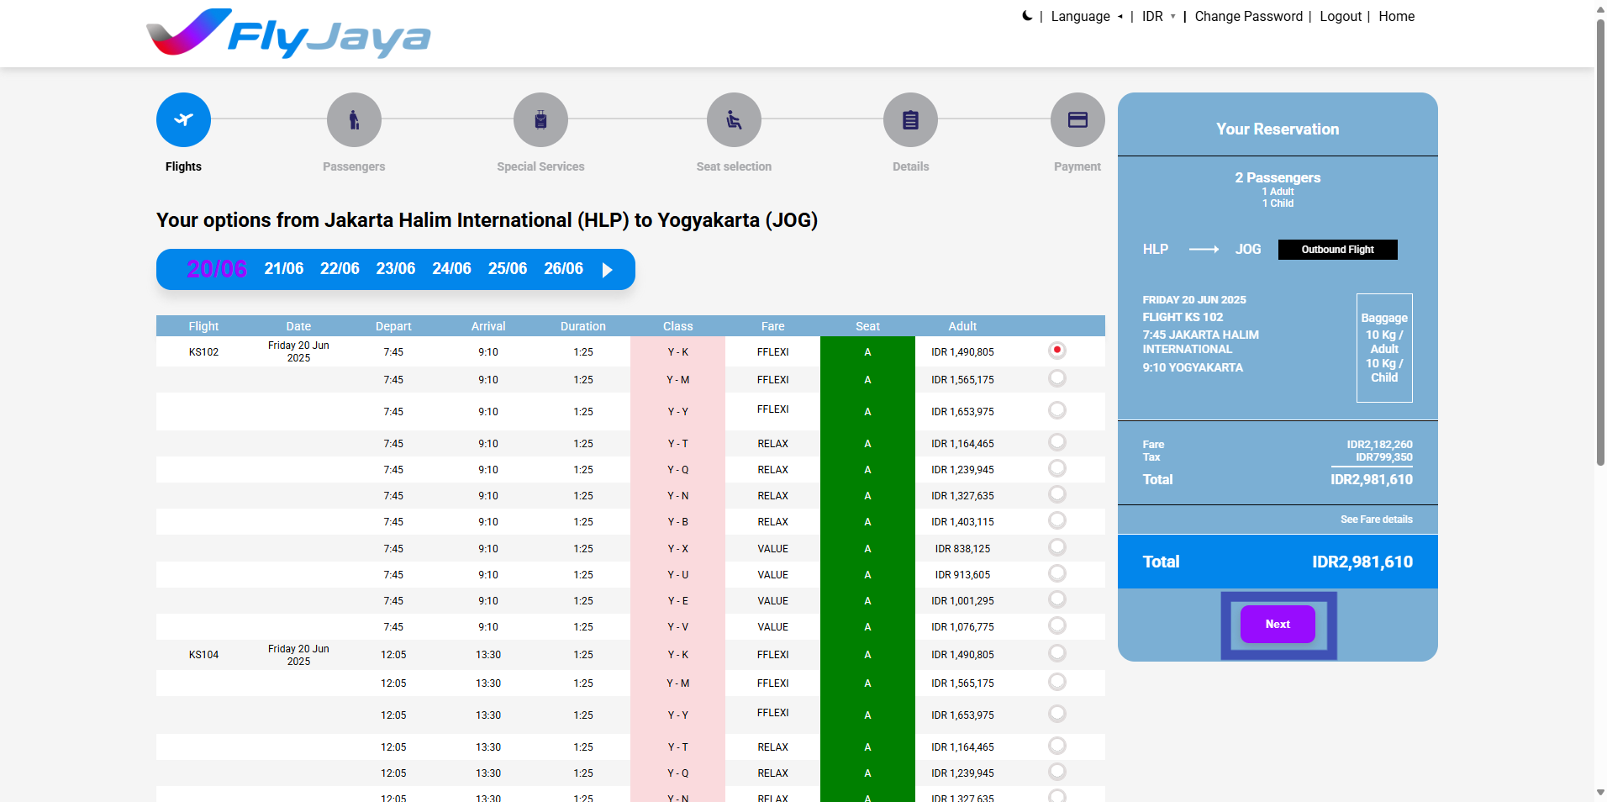Select the 12:05 Y-Y FFLEXI fare radio
This screenshot has width=1607, height=802.
[x=1057, y=714]
